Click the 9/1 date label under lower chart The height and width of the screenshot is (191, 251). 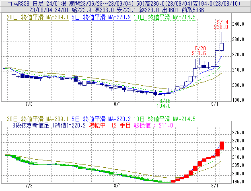click(215, 186)
